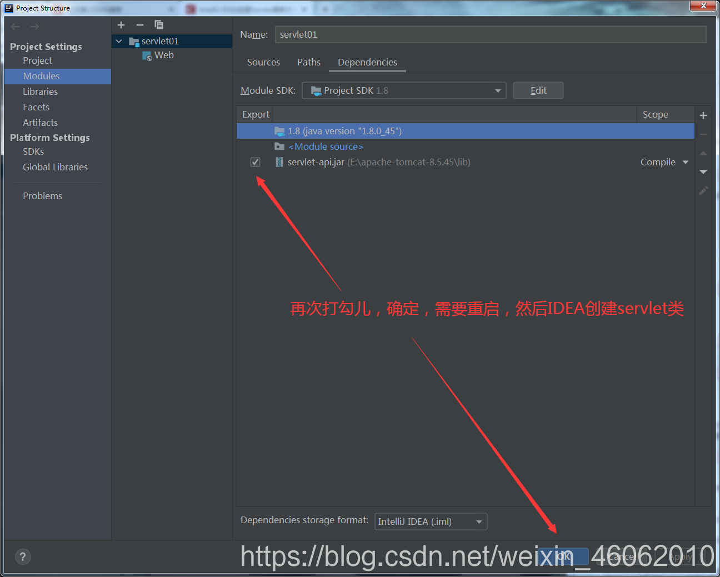Go back with the left arrow
Image resolution: width=720 pixels, height=577 pixels.
[x=16, y=27]
